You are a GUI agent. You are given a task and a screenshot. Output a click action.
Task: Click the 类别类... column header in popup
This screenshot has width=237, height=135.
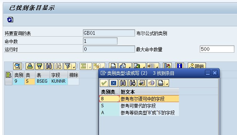tap(110, 92)
